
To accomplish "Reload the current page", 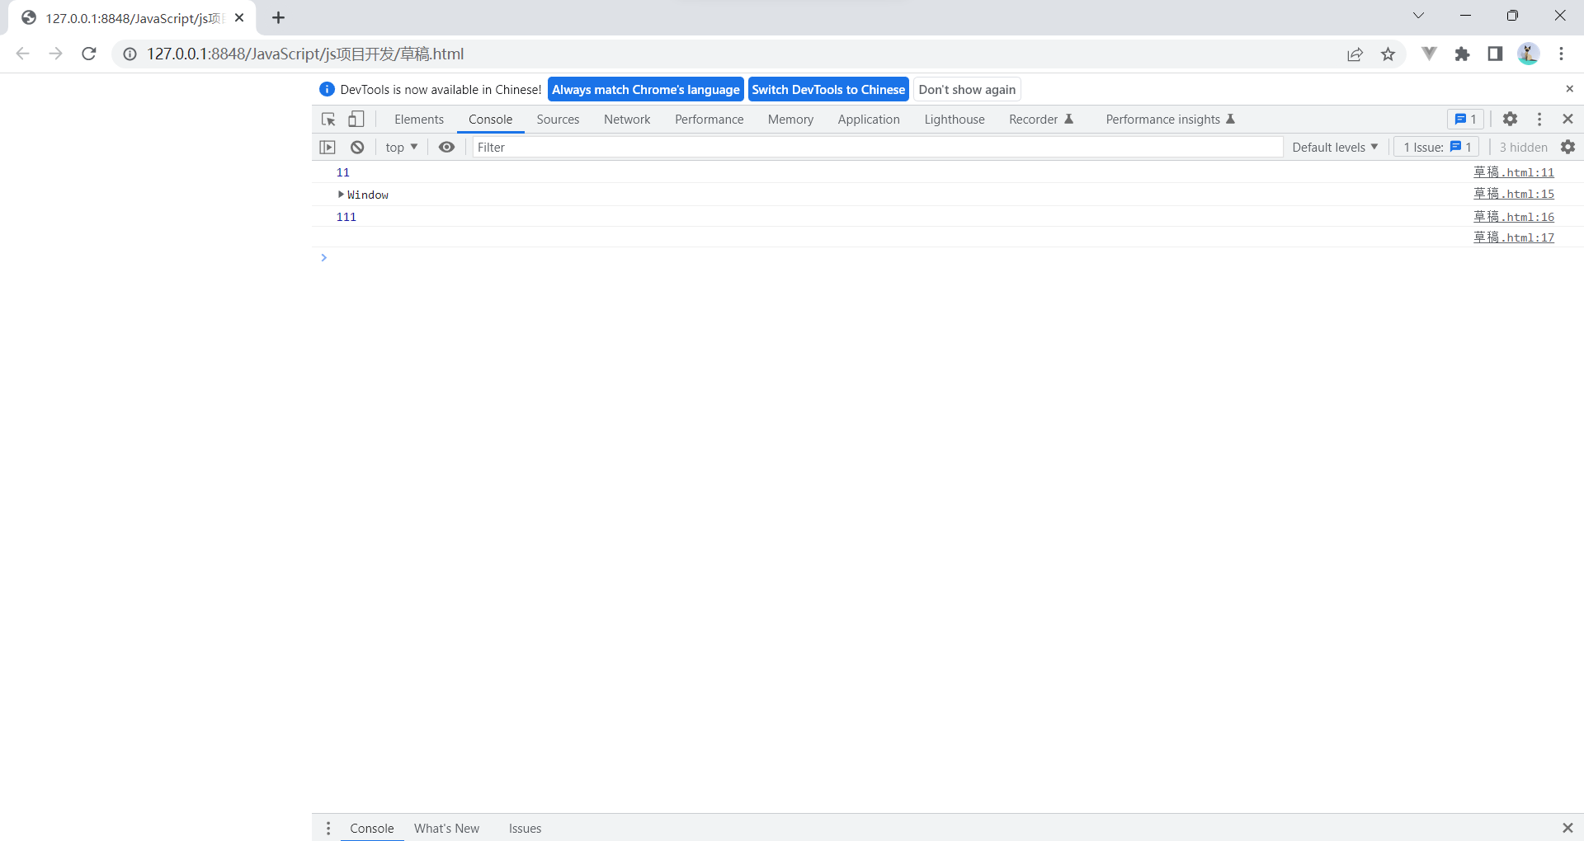I will pos(88,54).
